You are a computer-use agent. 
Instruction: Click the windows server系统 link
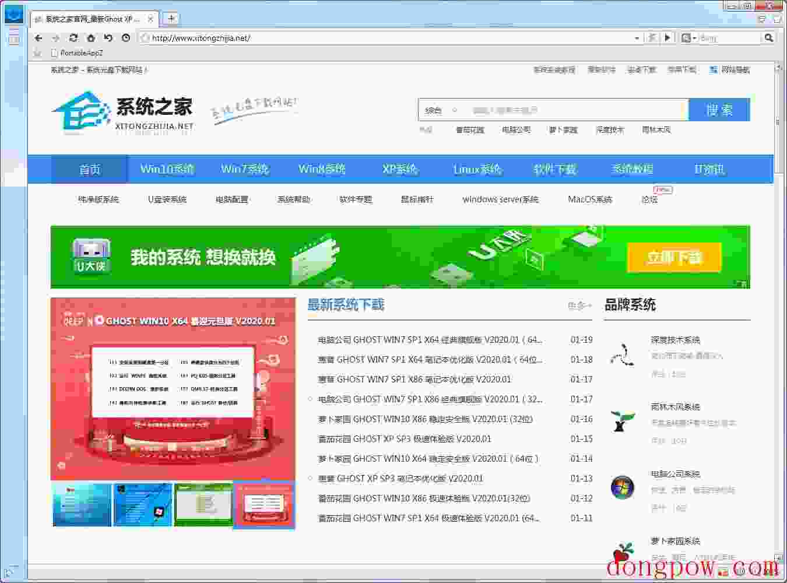click(x=501, y=199)
